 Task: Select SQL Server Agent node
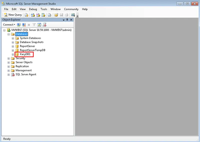tap(26, 74)
